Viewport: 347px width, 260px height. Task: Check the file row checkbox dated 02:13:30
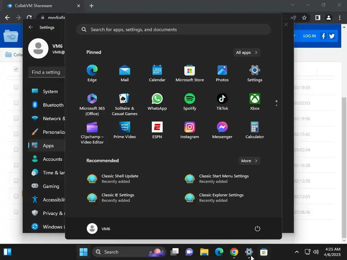pyautogui.click(x=16, y=181)
